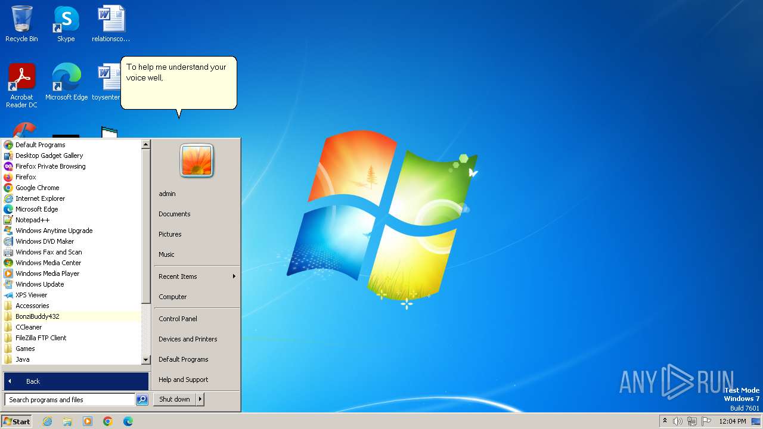The width and height of the screenshot is (763, 429).
Task: Click the programs list scroll down arrow
Action: pos(145,360)
